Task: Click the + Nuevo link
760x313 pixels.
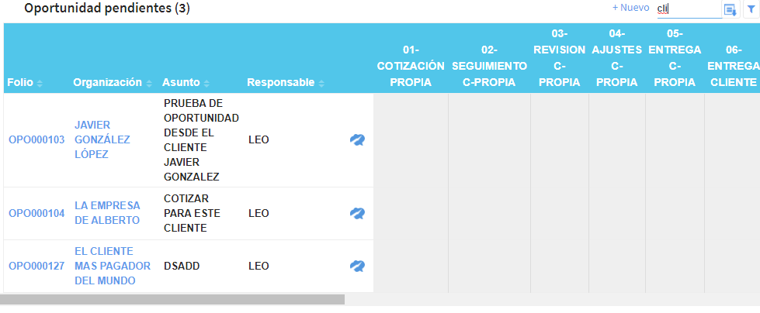Action: (630, 8)
